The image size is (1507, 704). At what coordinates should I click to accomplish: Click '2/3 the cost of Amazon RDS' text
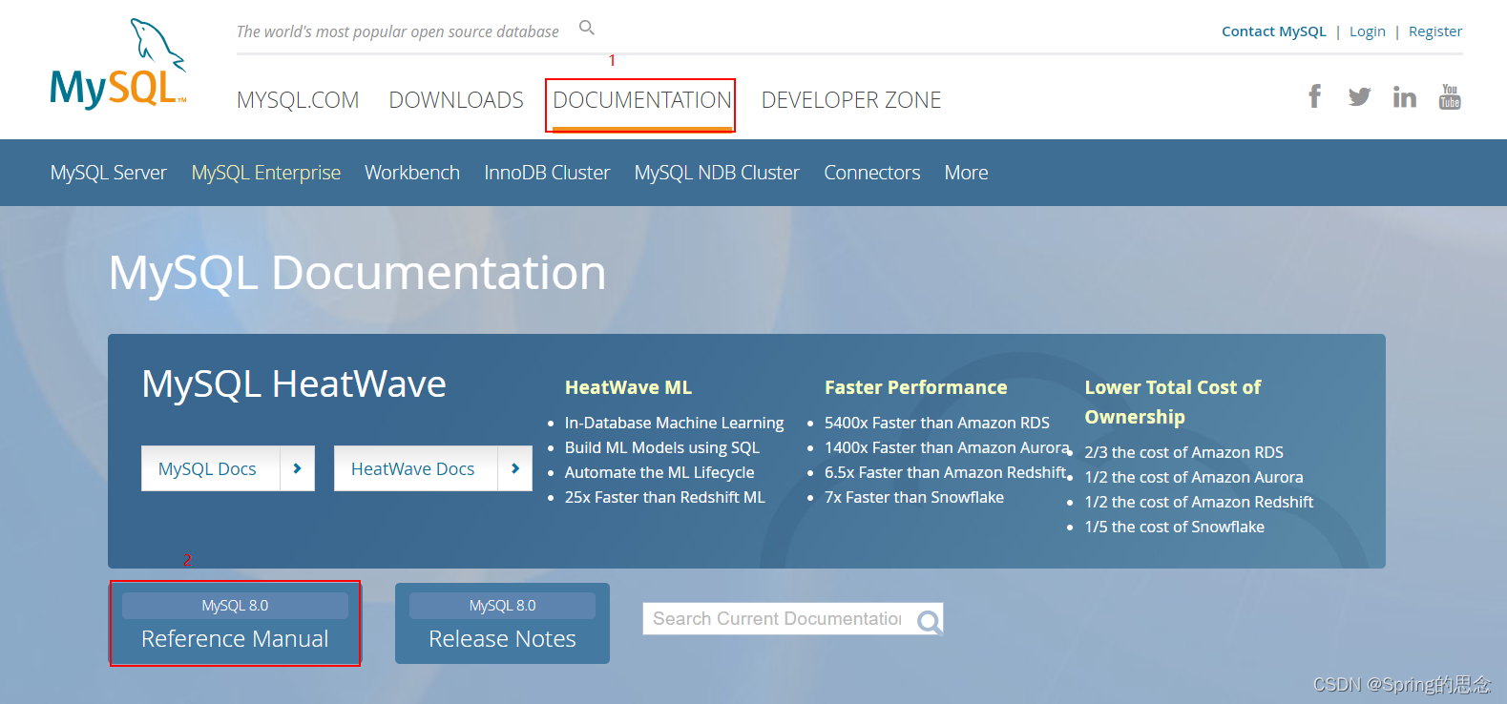[x=1184, y=452]
